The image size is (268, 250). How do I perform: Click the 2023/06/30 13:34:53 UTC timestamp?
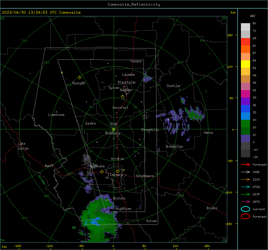coord(41,12)
